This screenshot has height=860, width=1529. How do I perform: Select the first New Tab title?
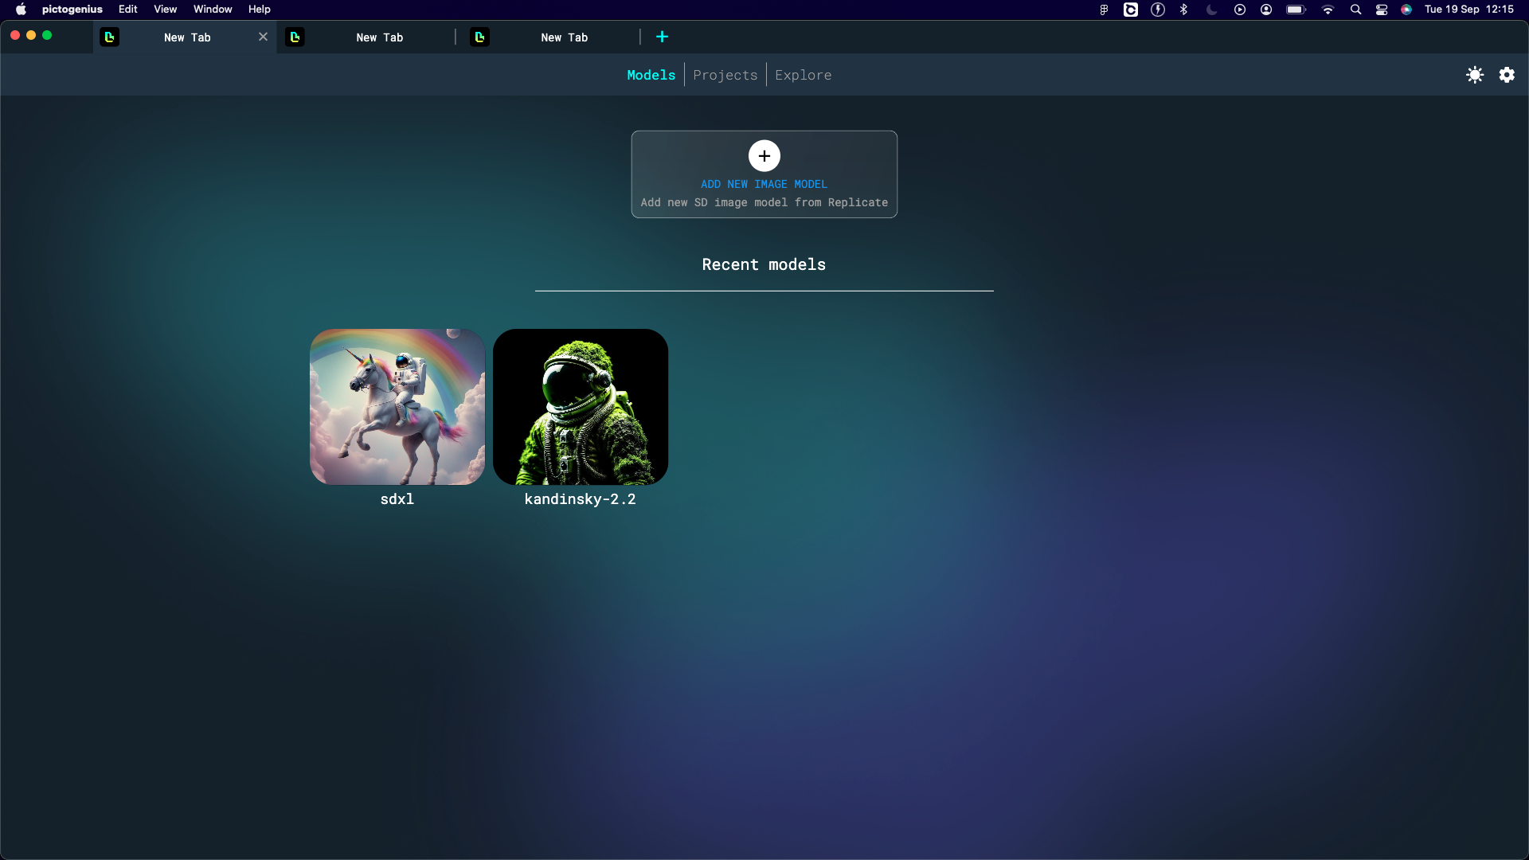click(187, 37)
